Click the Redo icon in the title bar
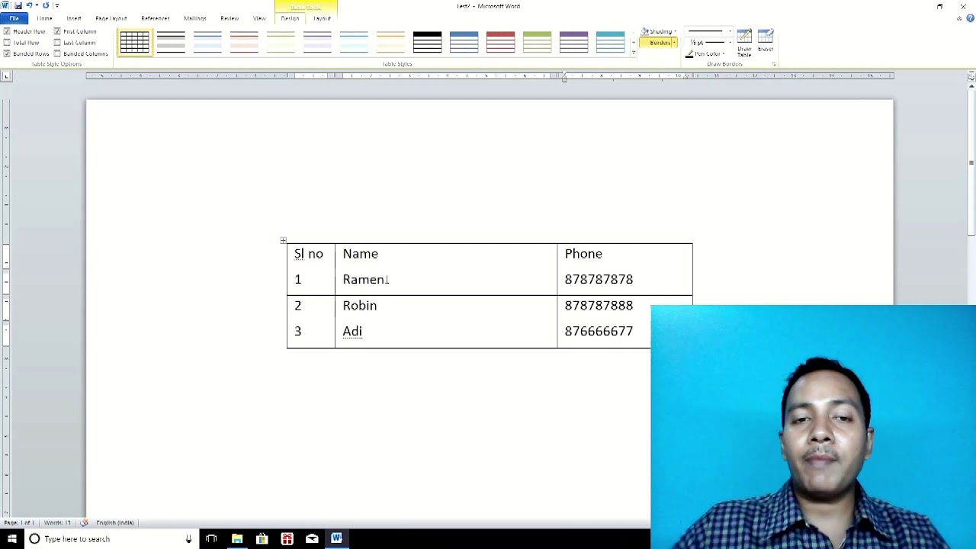This screenshot has width=976, height=549. pyautogui.click(x=46, y=6)
